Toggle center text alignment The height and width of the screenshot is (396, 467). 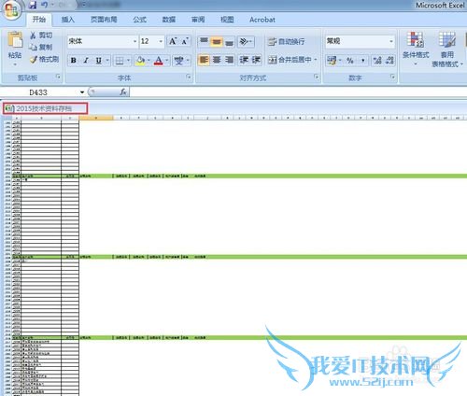(217, 60)
